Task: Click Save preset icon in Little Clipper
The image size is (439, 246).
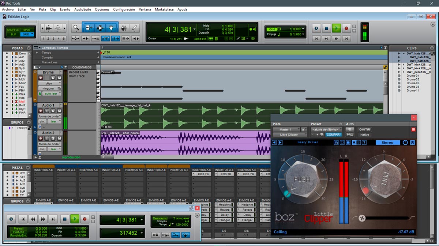Action: coord(336,142)
